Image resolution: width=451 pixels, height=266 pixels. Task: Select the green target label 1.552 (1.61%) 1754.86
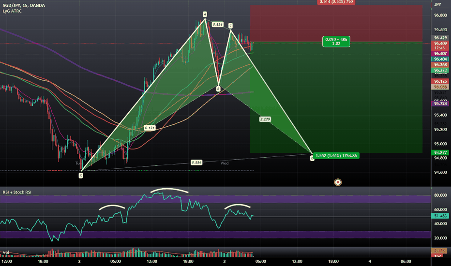coord(336,156)
